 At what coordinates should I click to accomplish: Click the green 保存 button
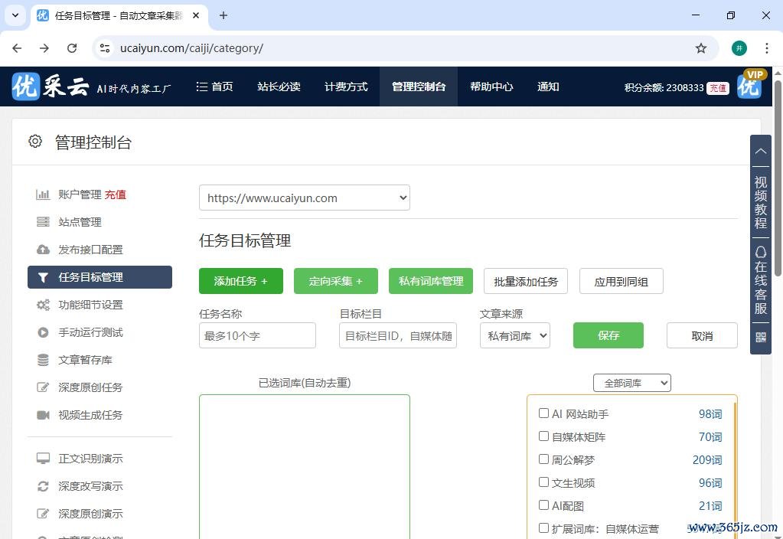tap(608, 335)
